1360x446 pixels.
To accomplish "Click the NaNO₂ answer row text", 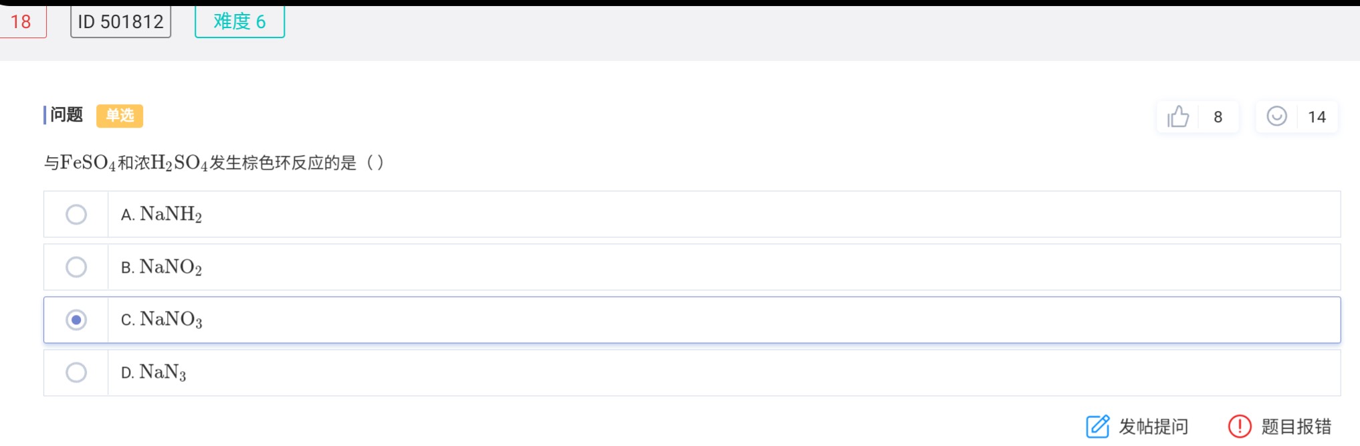I will click(161, 267).
